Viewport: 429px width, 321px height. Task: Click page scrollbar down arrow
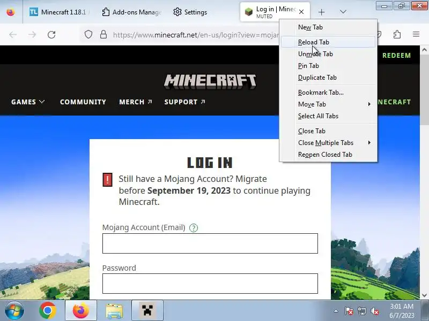[x=424, y=295]
